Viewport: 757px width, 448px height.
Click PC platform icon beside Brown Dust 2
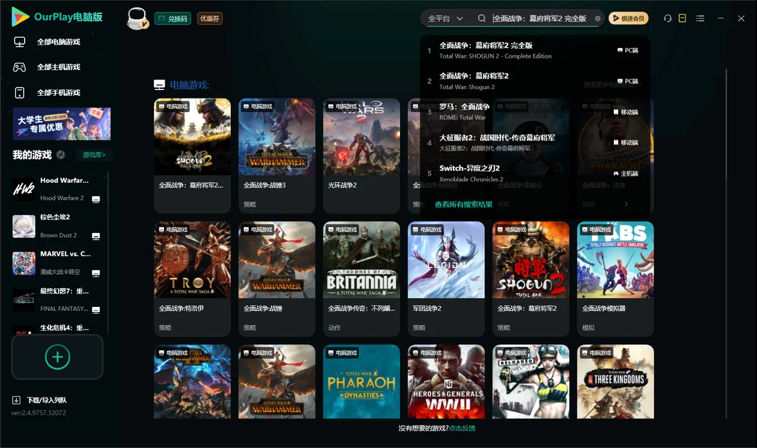(96, 236)
